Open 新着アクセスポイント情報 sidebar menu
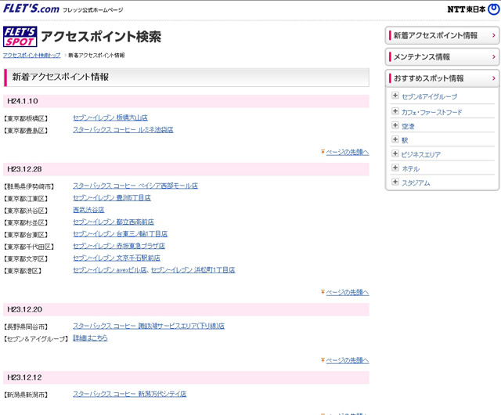Screen dimensions: 501x415 pos(442,35)
